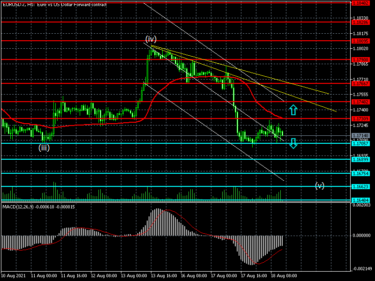This screenshot has width=375, height=281.
Task: Click the up-pointing cyan arrow on the chart
Action: tap(293, 110)
